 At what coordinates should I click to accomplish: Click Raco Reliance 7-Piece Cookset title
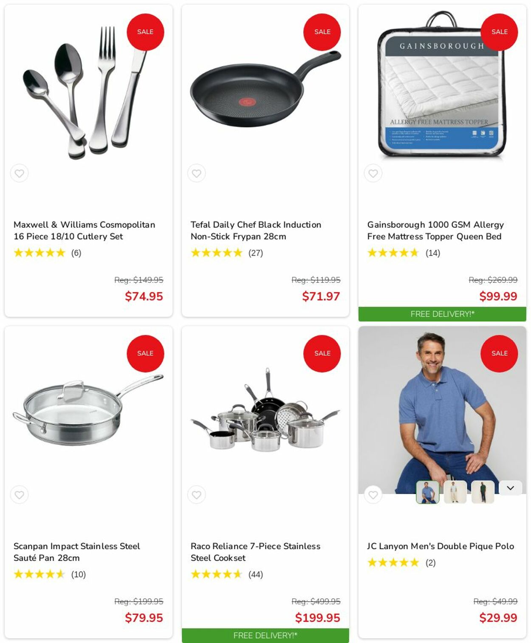tap(255, 552)
